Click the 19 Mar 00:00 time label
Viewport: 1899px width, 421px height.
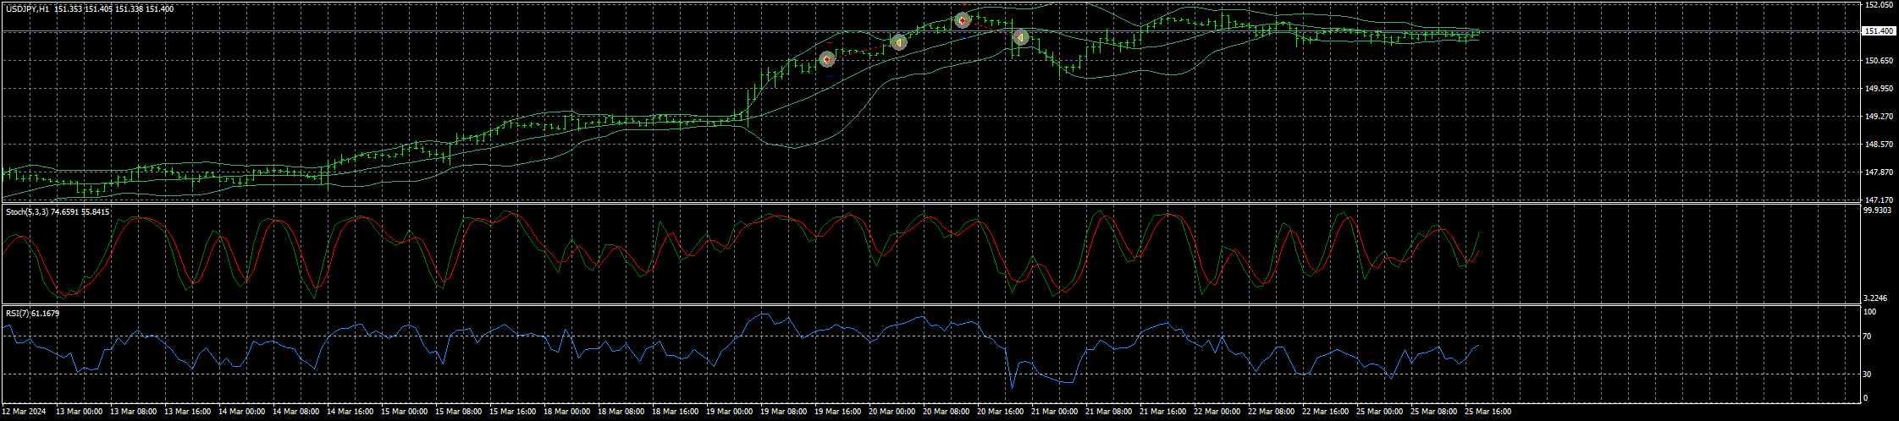click(729, 412)
